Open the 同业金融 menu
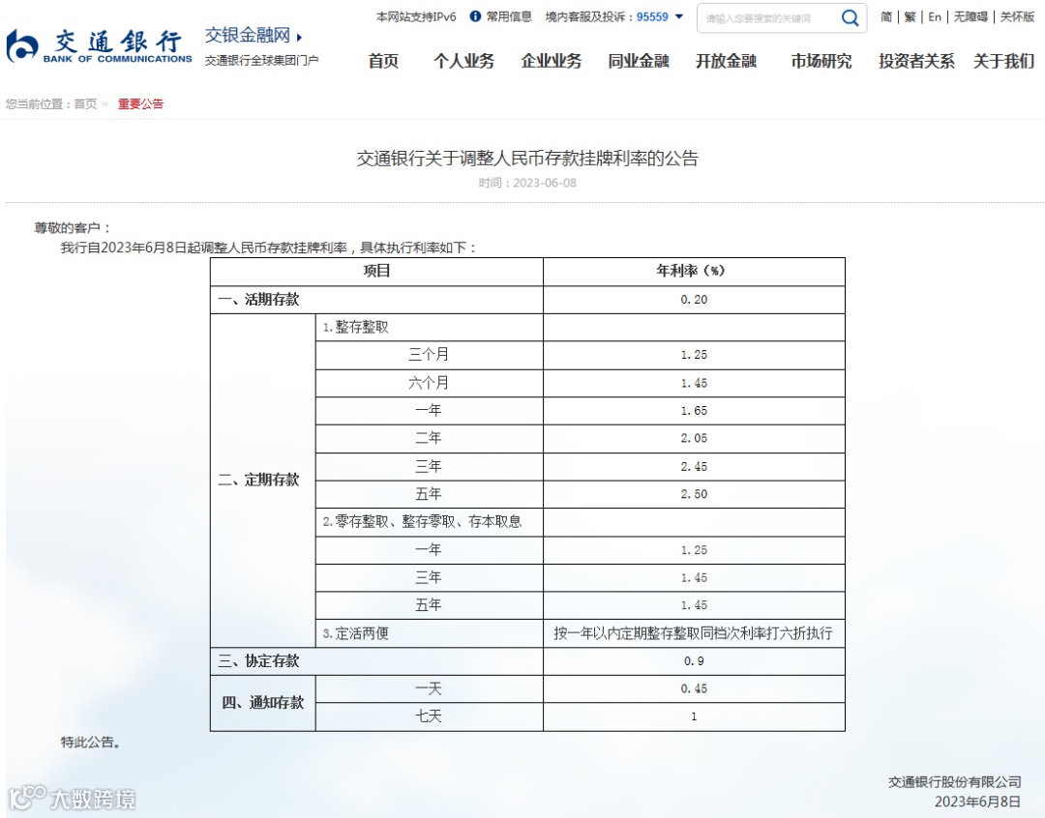This screenshot has width=1045, height=818. tap(639, 61)
